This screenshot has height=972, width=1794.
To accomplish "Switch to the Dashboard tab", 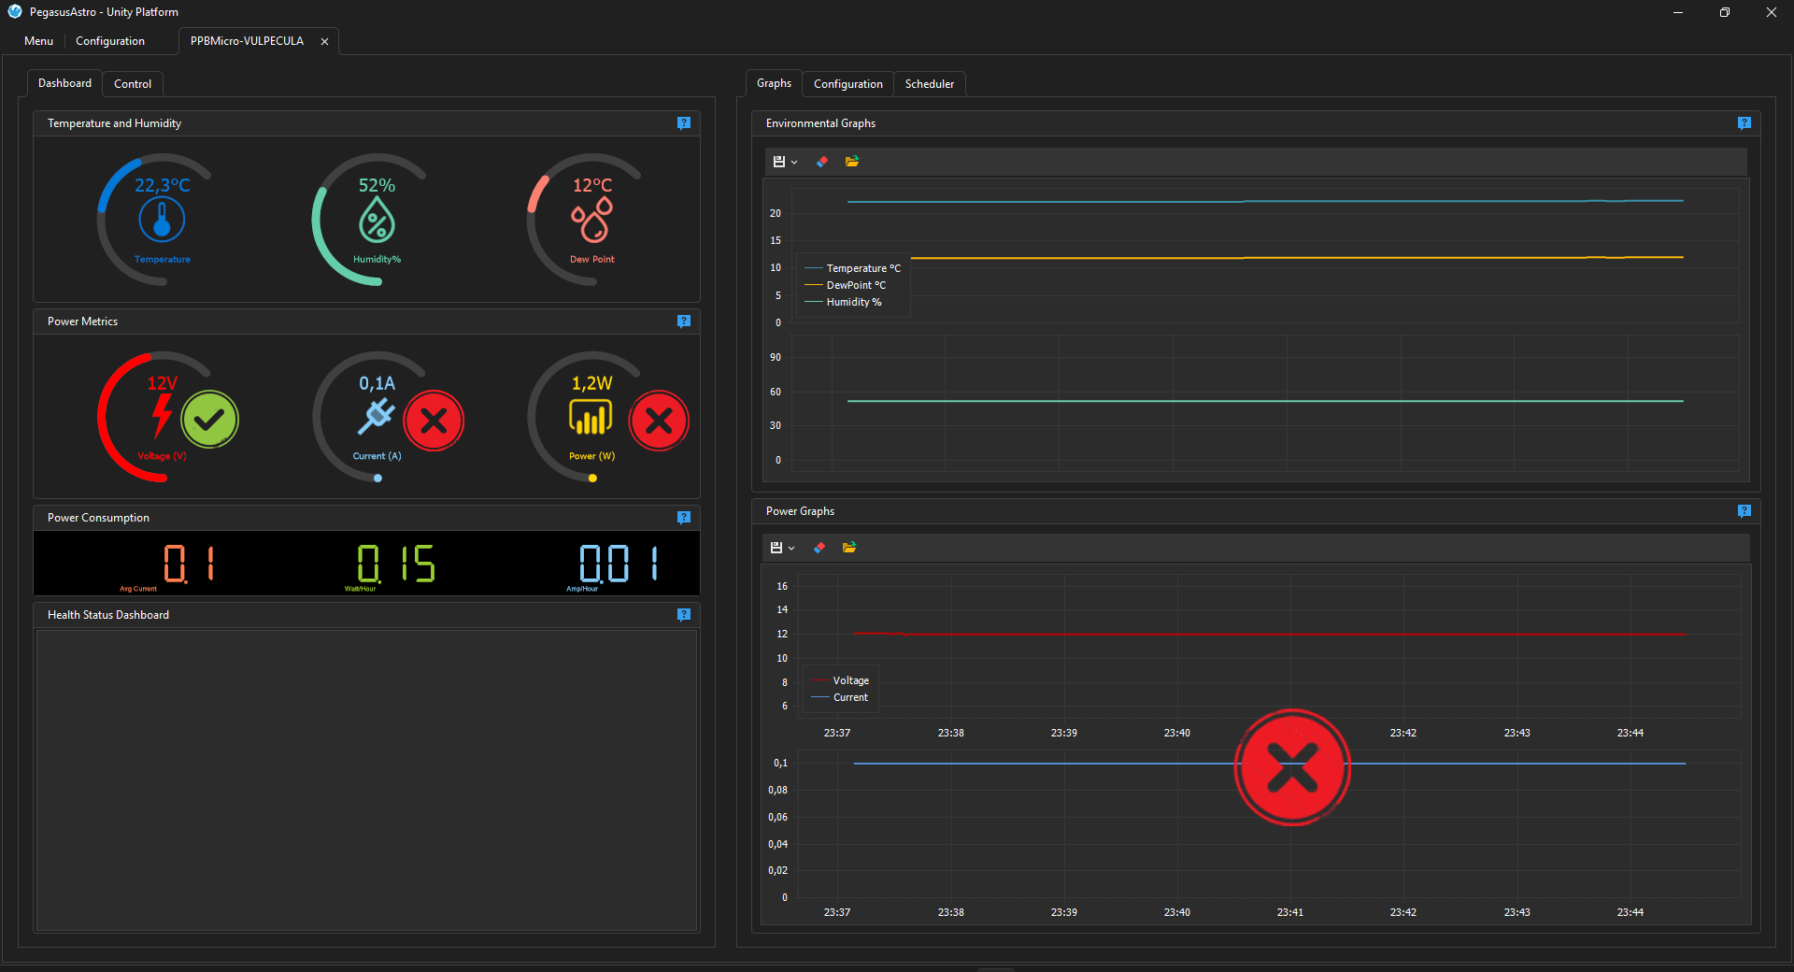I will (64, 83).
